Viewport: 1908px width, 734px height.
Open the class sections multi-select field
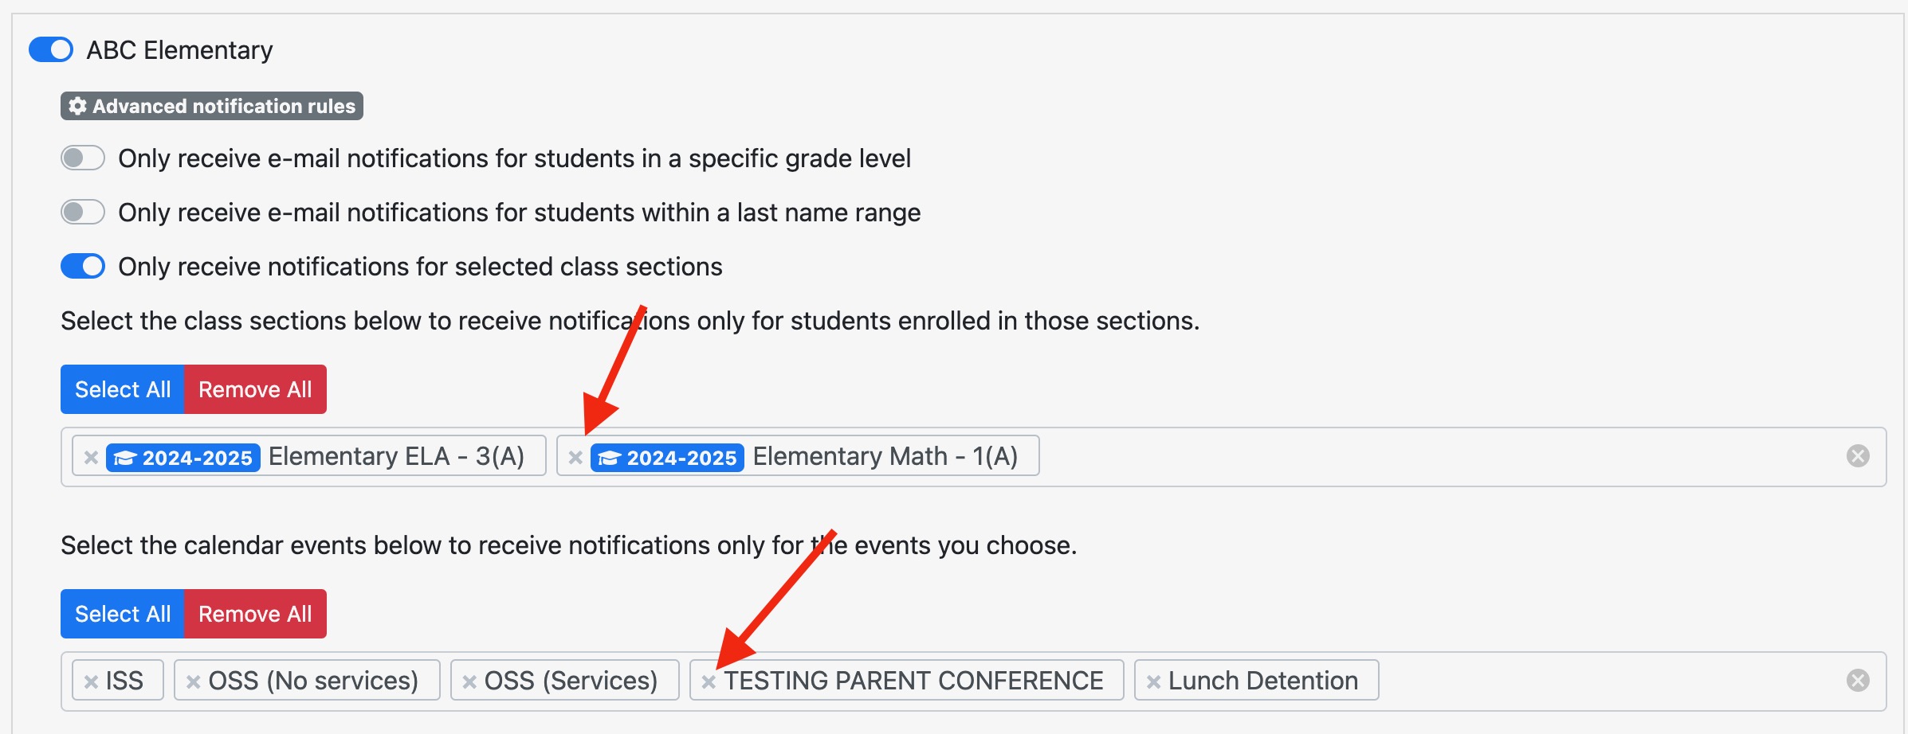point(1435,457)
